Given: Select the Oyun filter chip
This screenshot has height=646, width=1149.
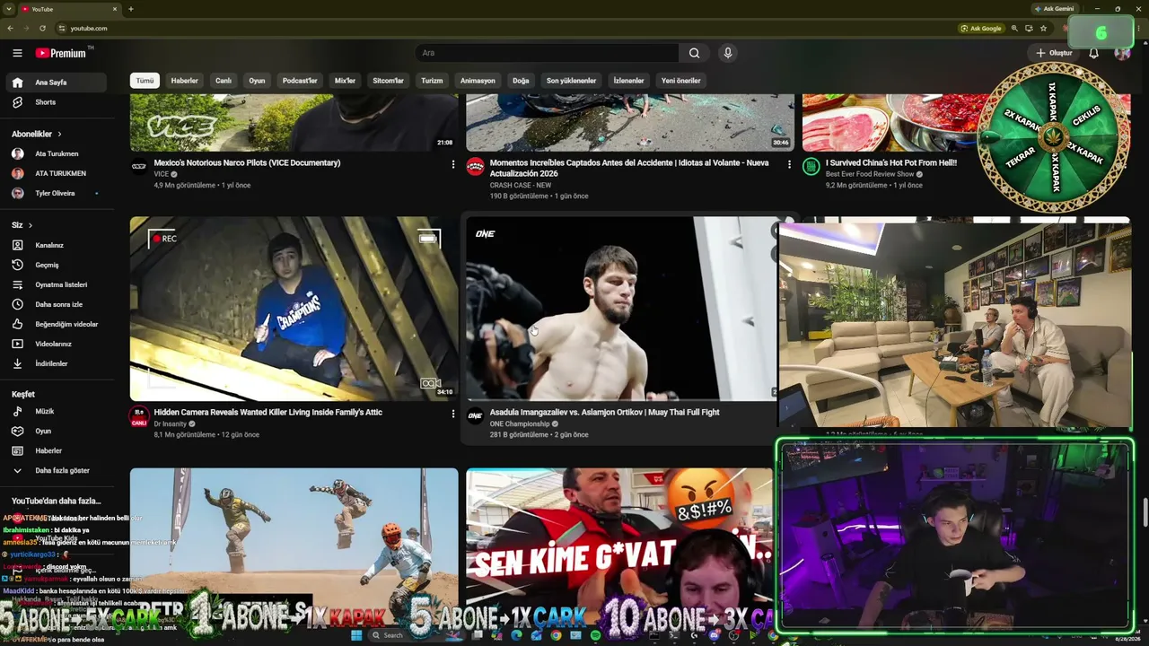Looking at the screenshot, I should pos(257,81).
